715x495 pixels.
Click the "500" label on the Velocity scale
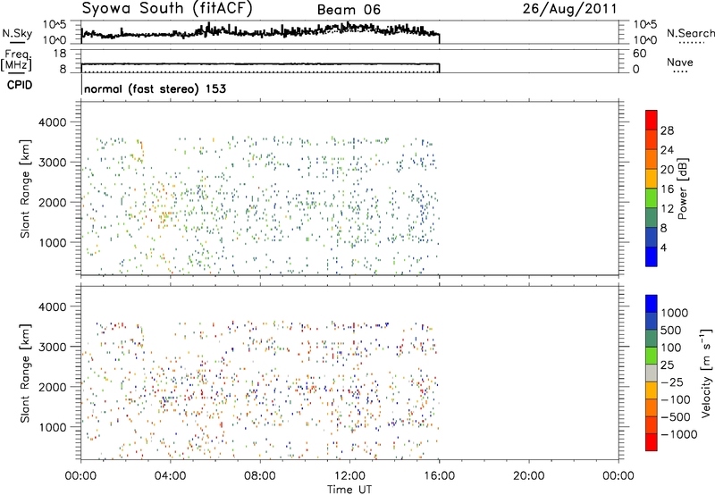671,330
